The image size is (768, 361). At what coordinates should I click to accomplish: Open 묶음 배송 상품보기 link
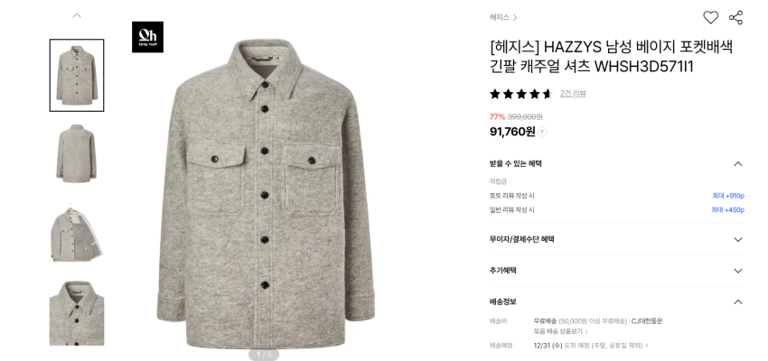click(x=561, y=331)
